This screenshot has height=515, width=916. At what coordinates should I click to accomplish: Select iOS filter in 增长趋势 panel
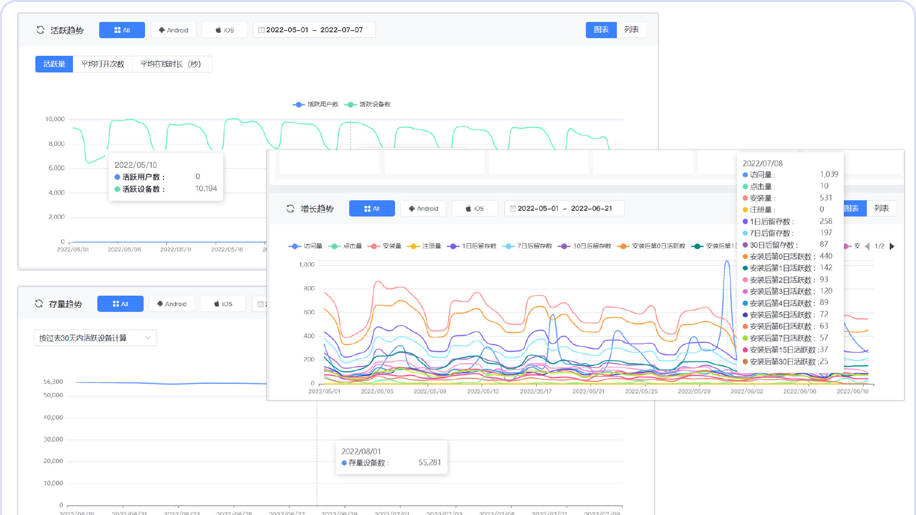(475, 209)
